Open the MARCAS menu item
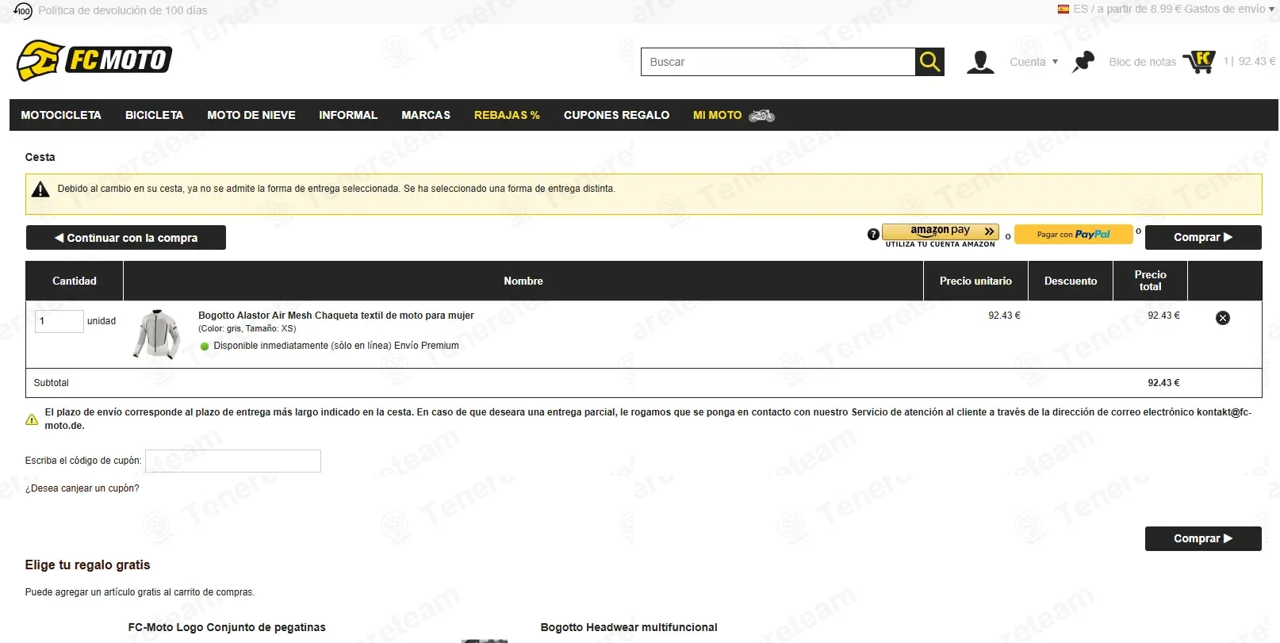Screen dimensions: 1280x643 [x=426, y=115]
